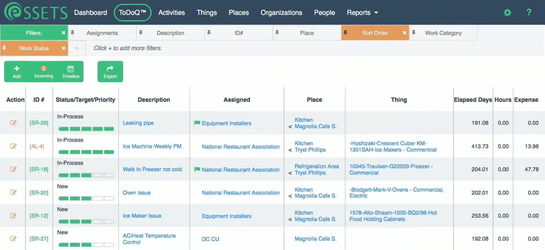This screenshot has height=250, width=545.
Task: Open AC/Heat Temperature Control link
Action: coord(149,239)
